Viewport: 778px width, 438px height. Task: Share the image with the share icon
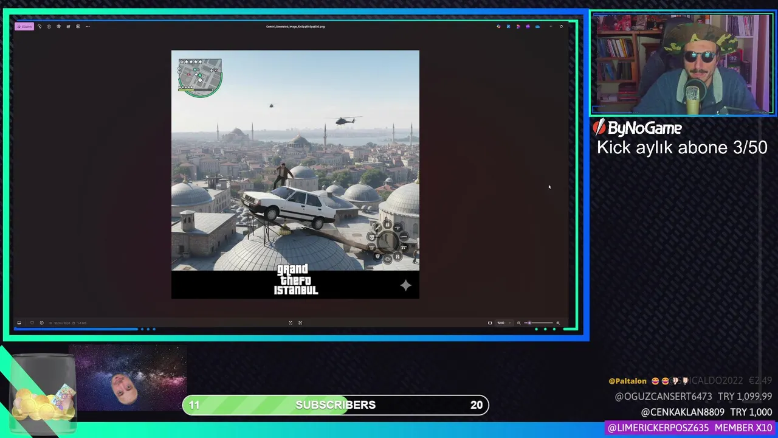point(68,26)
